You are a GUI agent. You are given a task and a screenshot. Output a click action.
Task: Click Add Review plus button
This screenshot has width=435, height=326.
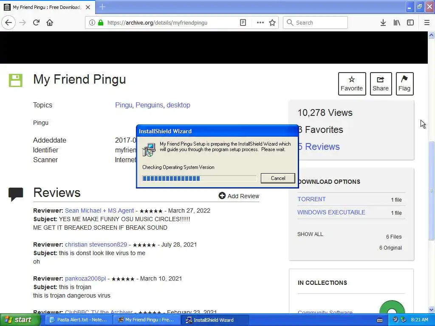click(x=239, y=196)
